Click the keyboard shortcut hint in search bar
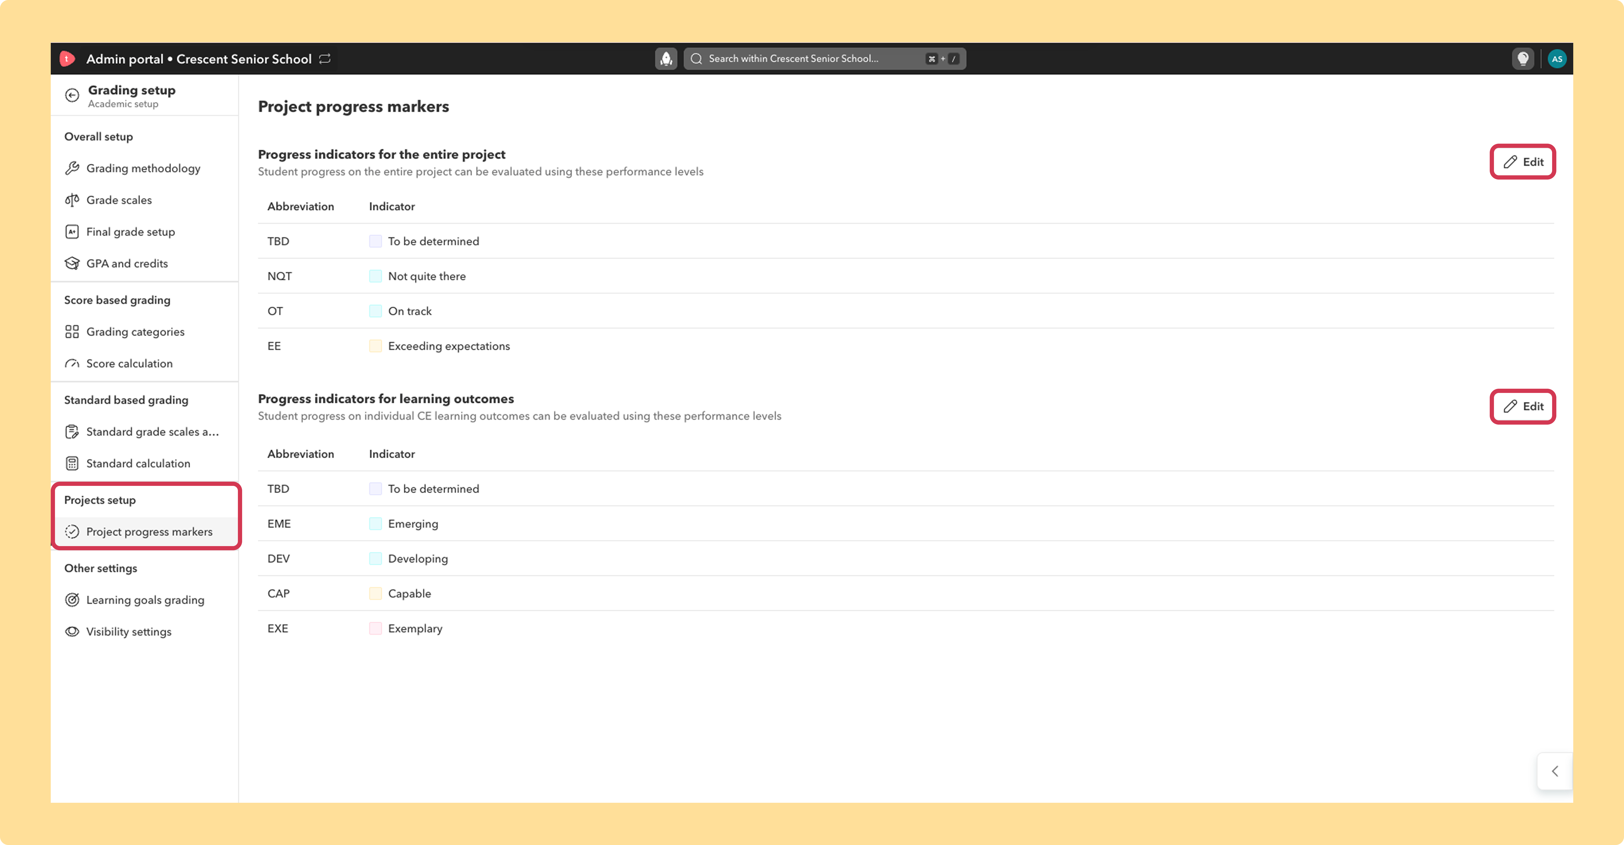Viewport: 1624px width, 845px height. click(943, 59)
